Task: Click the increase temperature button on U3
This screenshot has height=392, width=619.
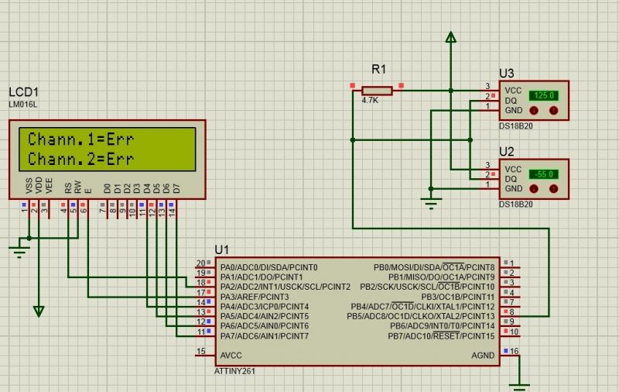Action: tap(553, 112)
